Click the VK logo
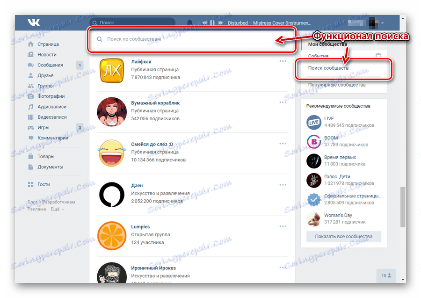The width and height of the screenshot is (421, 298). pyautogui.click(x=34, y=22)
